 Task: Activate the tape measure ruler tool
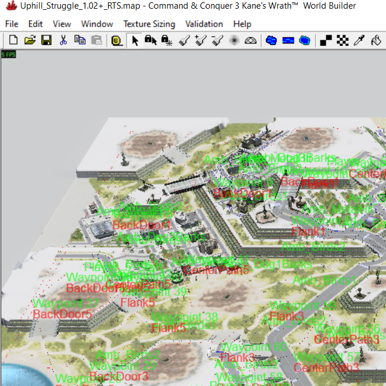pos(116,40)
